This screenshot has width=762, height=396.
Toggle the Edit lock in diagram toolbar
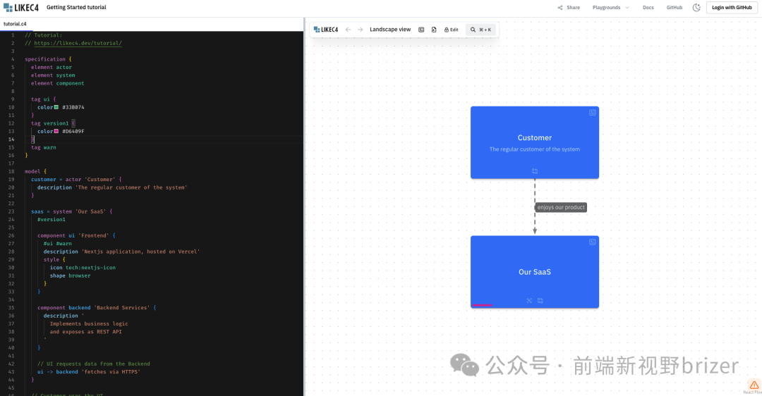coord(451,30)
